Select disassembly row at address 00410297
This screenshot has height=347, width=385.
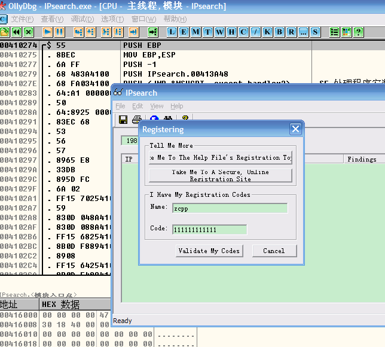tap(56, 160)
